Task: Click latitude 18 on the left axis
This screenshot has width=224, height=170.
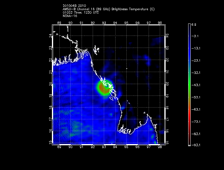Action: tap(51, 108)
